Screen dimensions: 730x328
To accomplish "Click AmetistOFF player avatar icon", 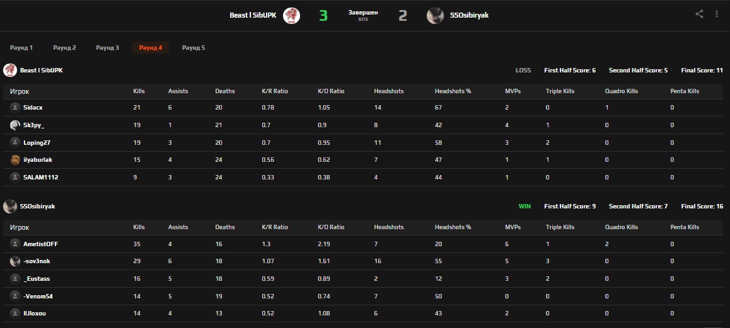I will 15,244.
